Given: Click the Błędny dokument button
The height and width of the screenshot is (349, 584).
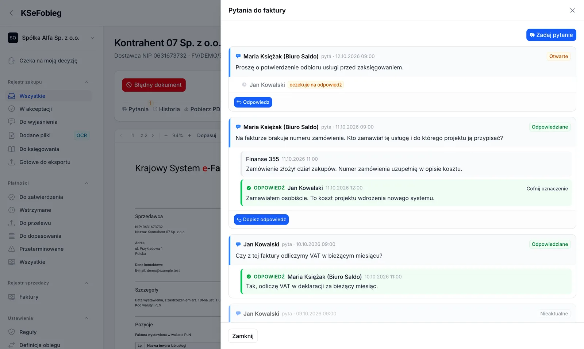Looking at the screenshot, I should pos(154,85).
